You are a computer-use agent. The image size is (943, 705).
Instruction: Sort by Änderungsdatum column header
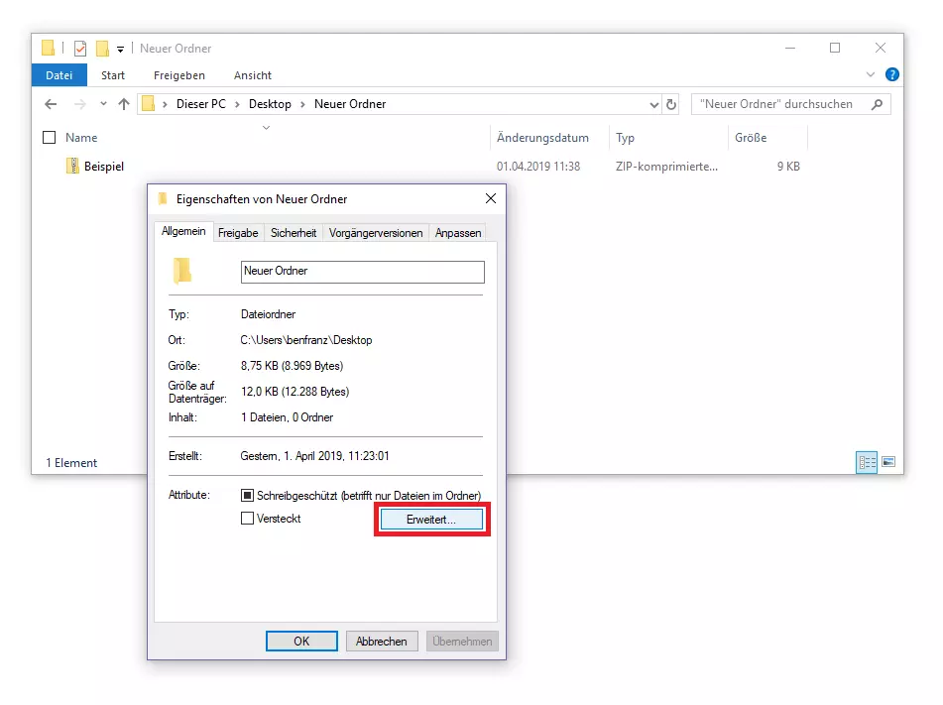542,138
